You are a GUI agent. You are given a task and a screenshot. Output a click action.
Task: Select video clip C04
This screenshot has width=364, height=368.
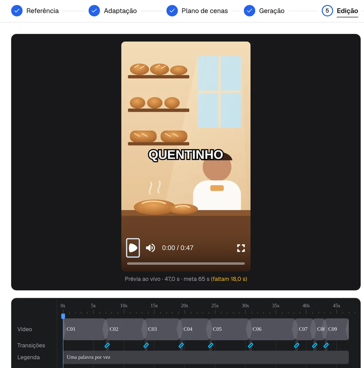195,329
